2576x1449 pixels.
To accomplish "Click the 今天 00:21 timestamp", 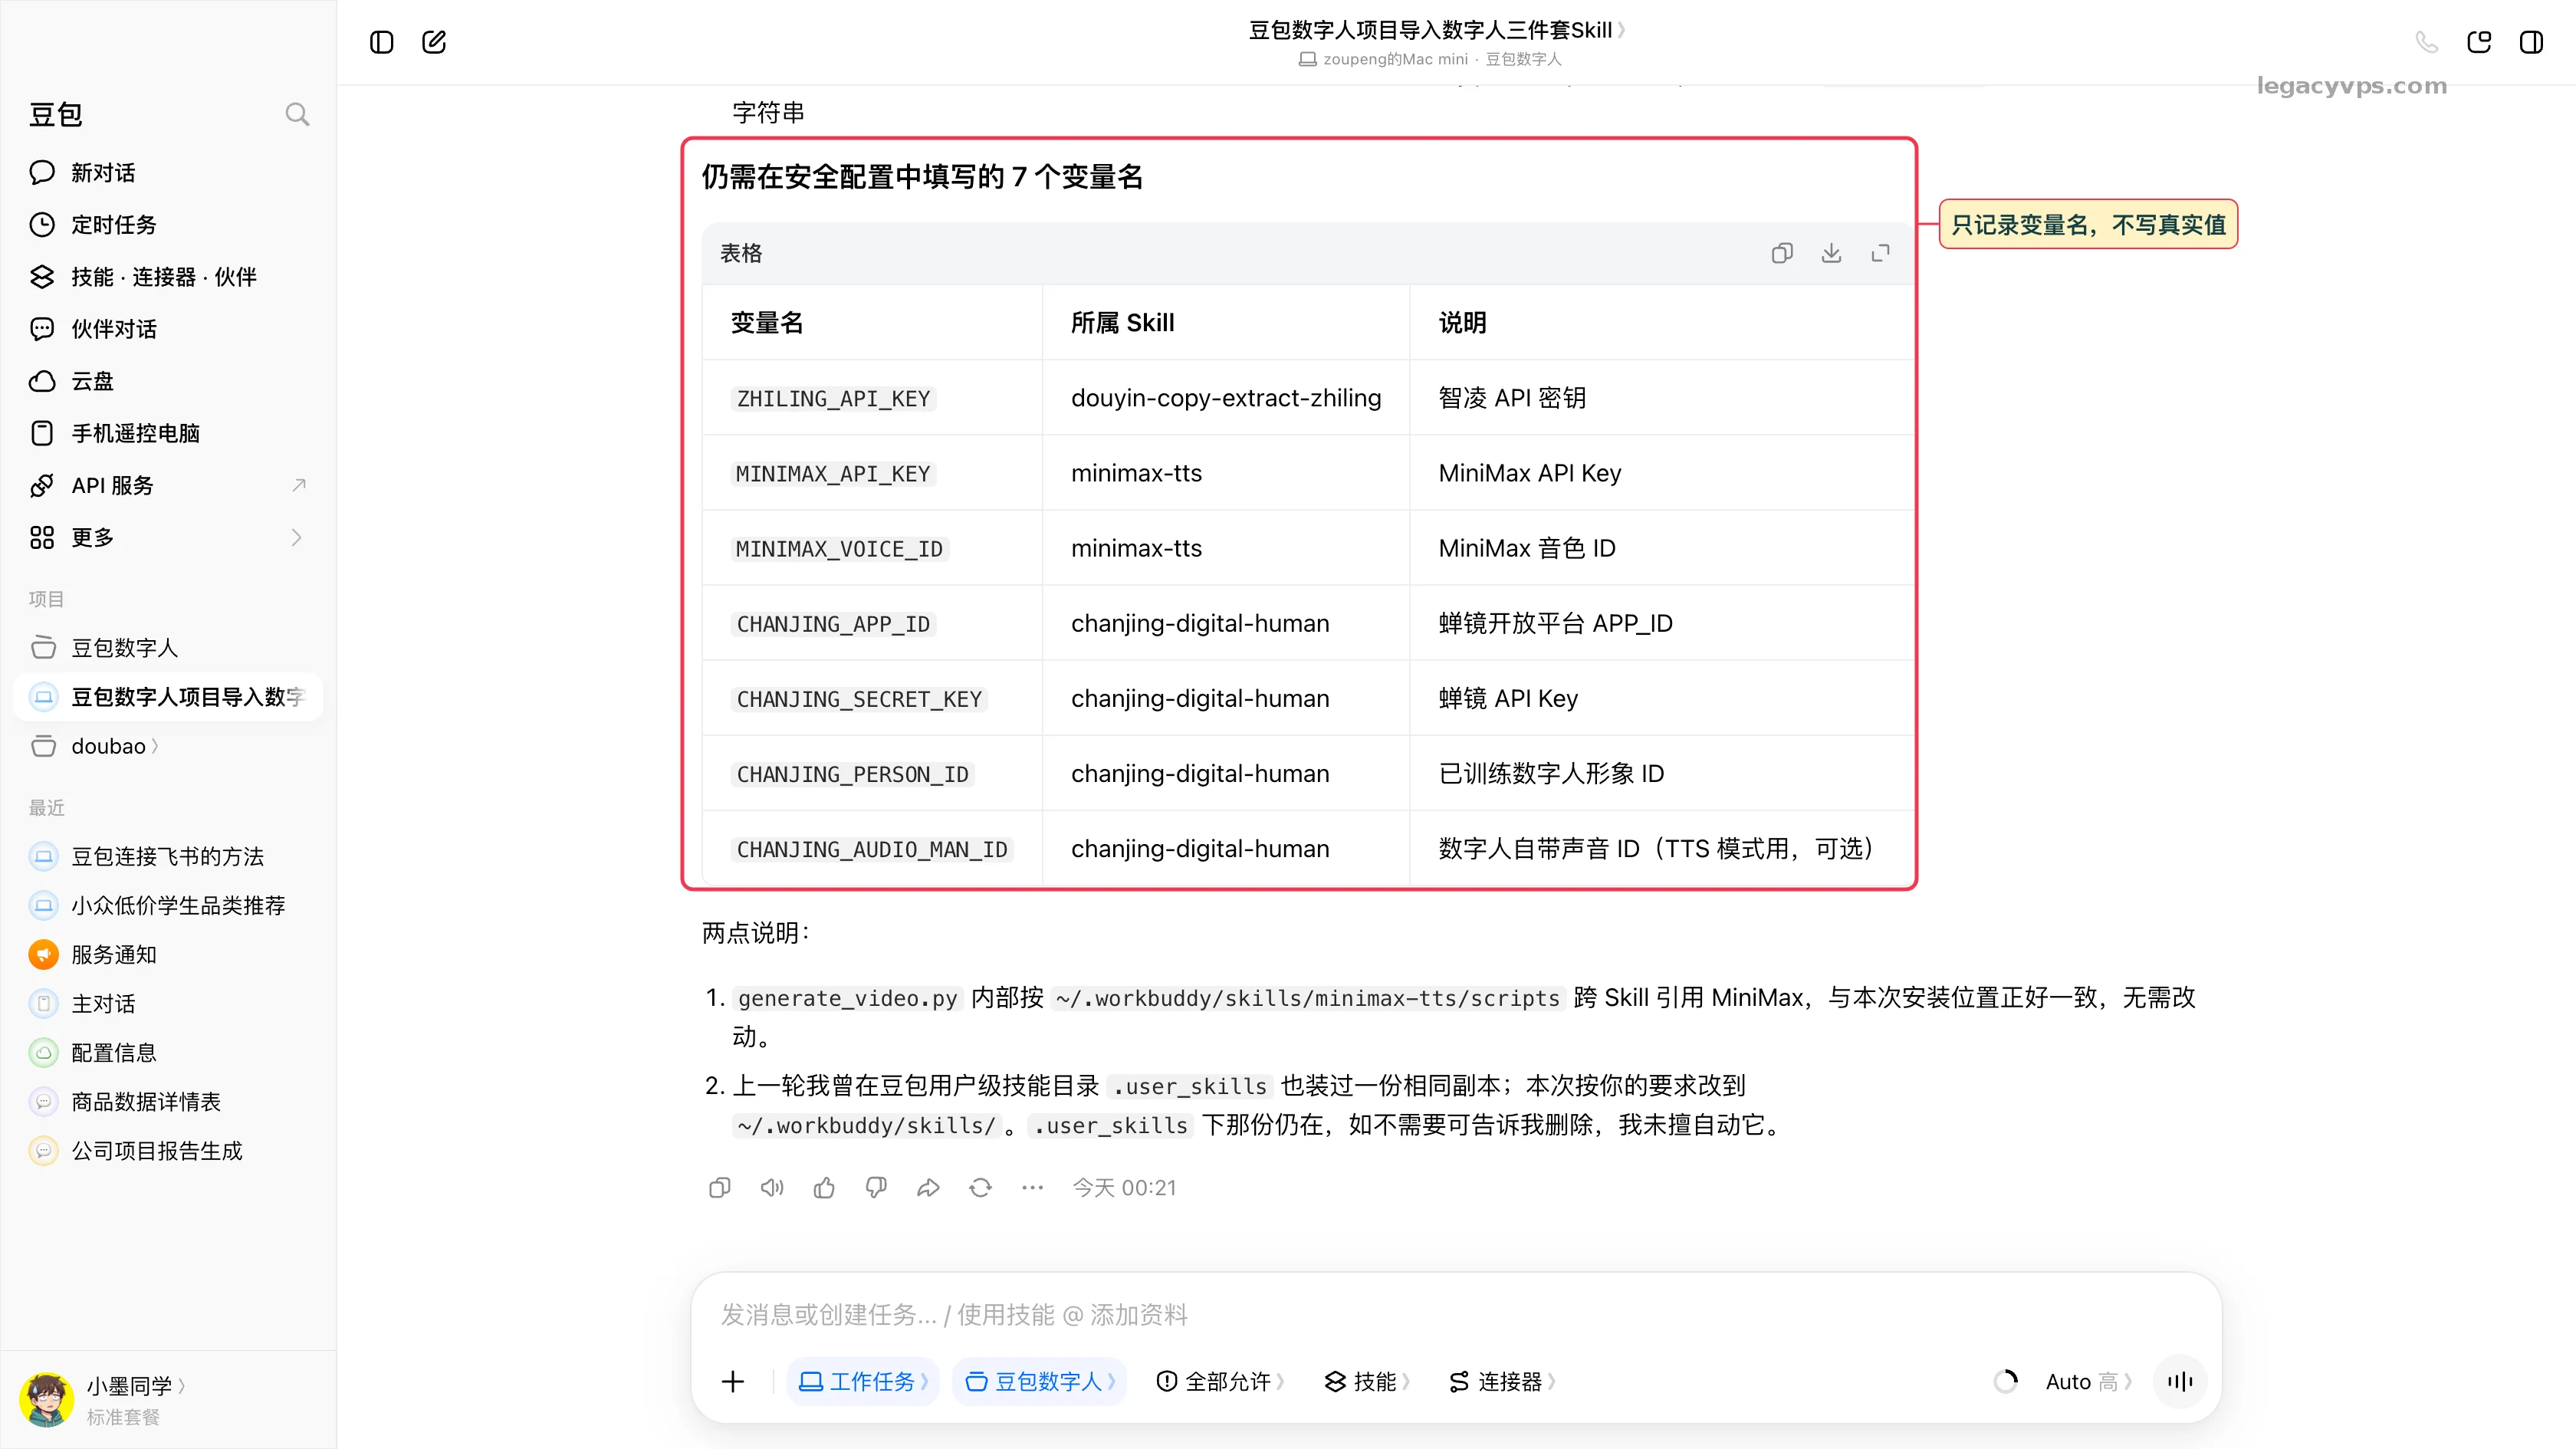I will coord(1124,1187).
